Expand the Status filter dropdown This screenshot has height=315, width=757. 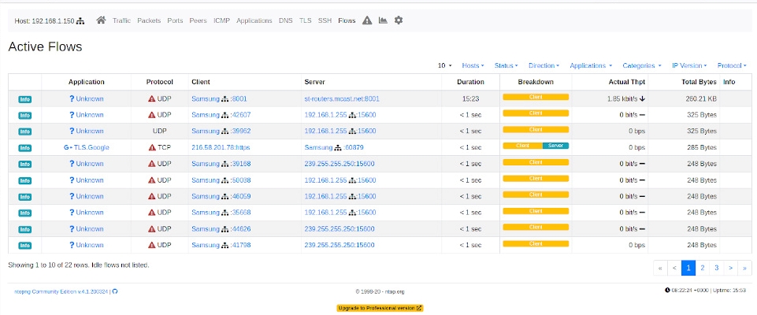(506, 65)
